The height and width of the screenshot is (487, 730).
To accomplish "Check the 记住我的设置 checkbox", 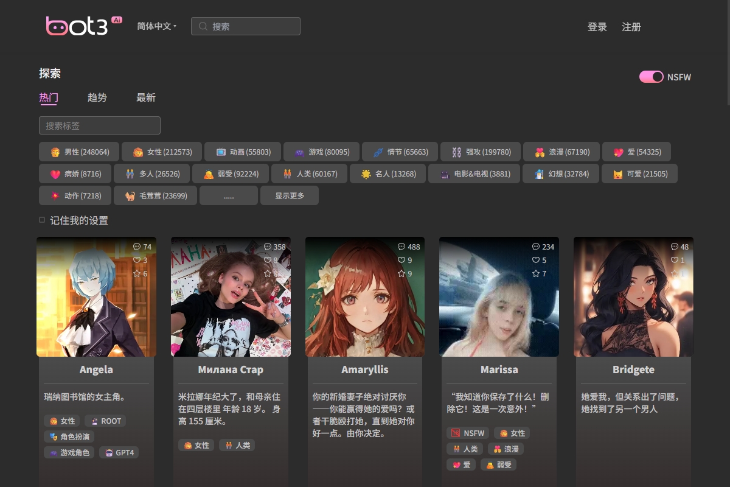I will pyautogui.click(x=41, y=220).
